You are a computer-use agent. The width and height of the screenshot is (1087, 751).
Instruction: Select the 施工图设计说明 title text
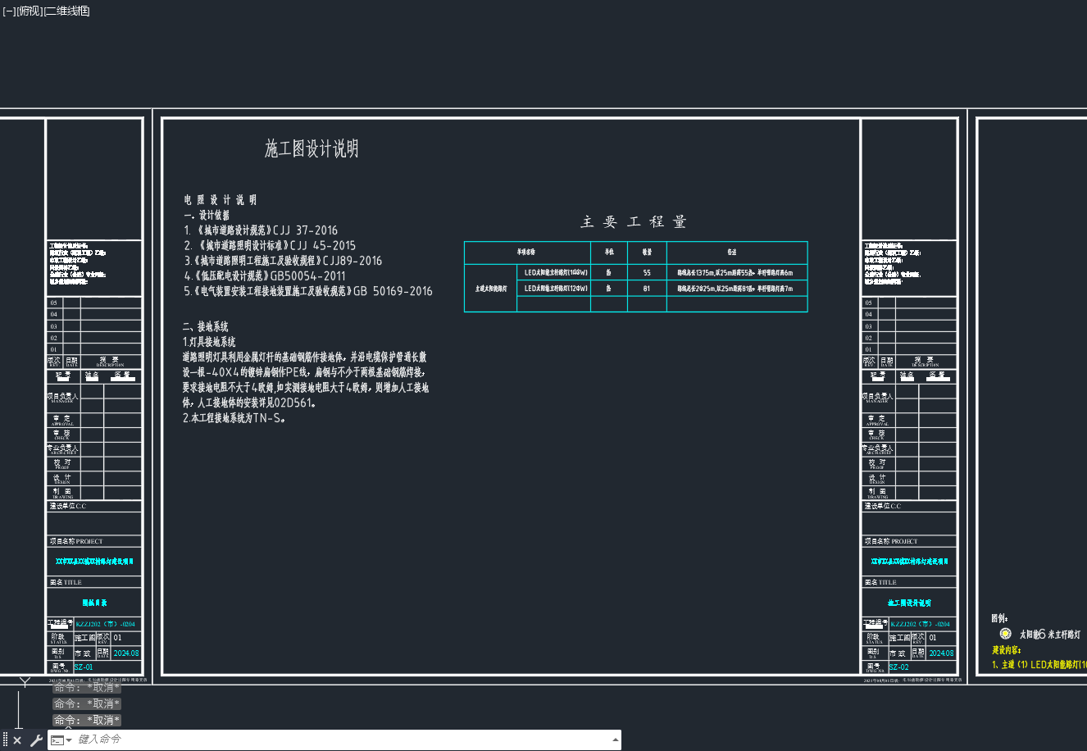[312, 148]
